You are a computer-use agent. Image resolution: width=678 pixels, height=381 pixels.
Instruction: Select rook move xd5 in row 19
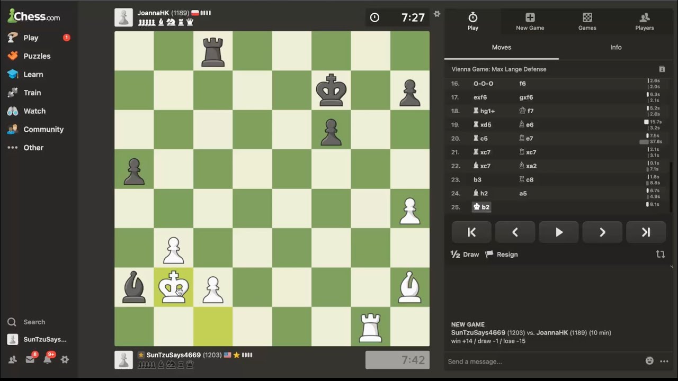[x=482, y=125]
